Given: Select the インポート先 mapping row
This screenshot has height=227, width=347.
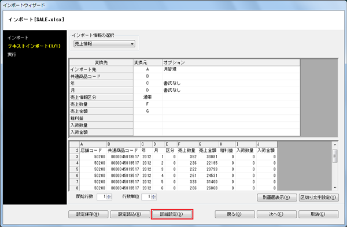Looking at the screenshot, I should click(x=184, y=69).
